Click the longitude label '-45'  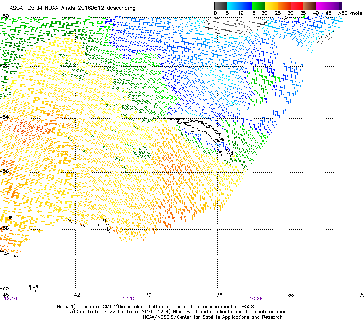pos(4,295)
